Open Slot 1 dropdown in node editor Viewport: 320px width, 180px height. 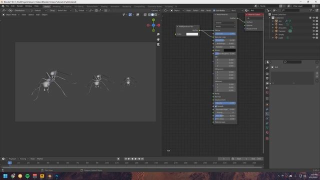[x=237, y=10]
